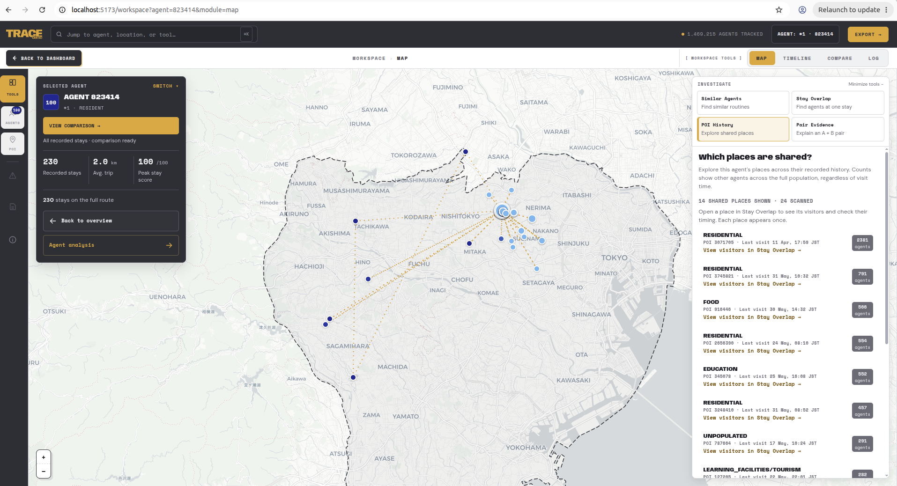Open the Agents sidebar panel

pos(13,117)
